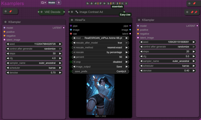The image size is (201, 120).
Task: Collapse the KSampler node with steps 20
Action: click(139, 20)
